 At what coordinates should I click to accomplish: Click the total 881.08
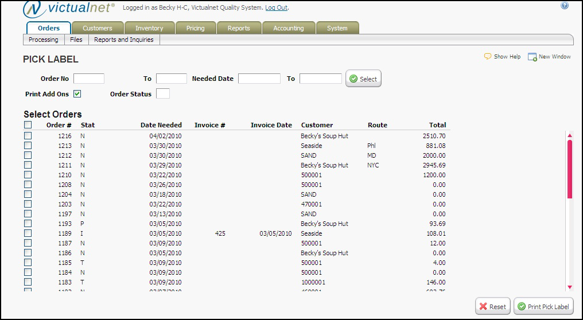[436, 146]
